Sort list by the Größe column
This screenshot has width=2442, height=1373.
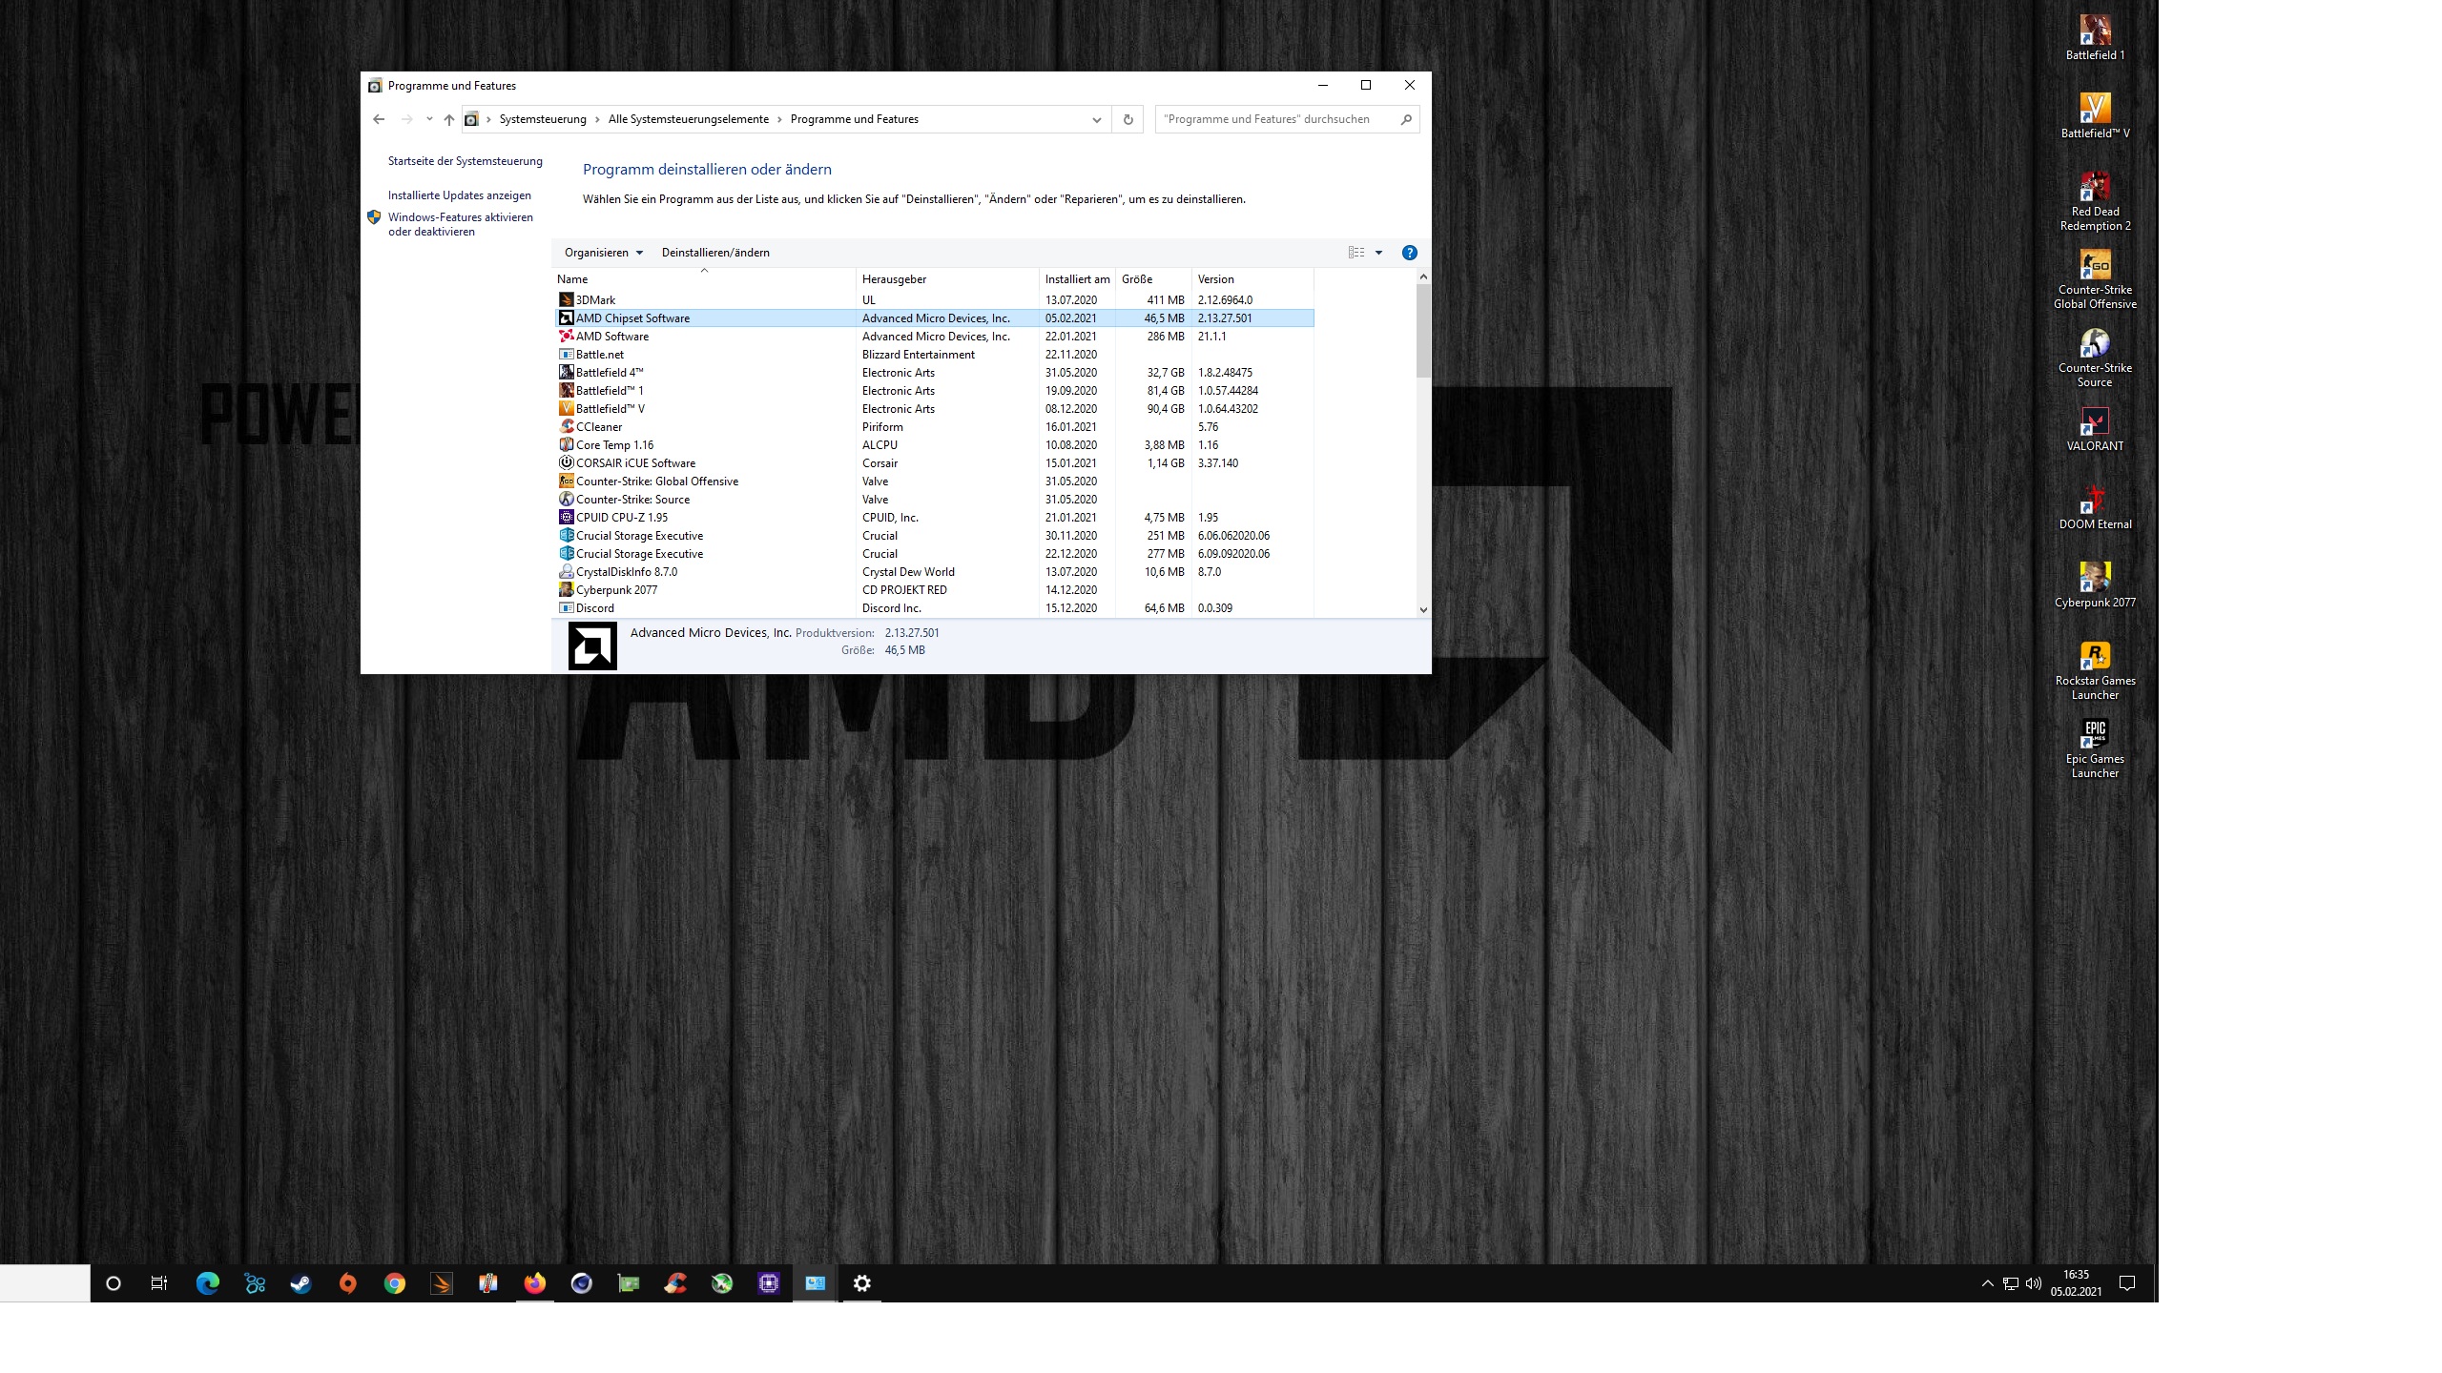click(1153, 279)
